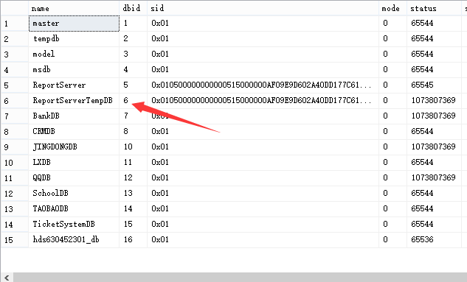
Task: Select the 'dbid' column header
Action: click(133, 8)
